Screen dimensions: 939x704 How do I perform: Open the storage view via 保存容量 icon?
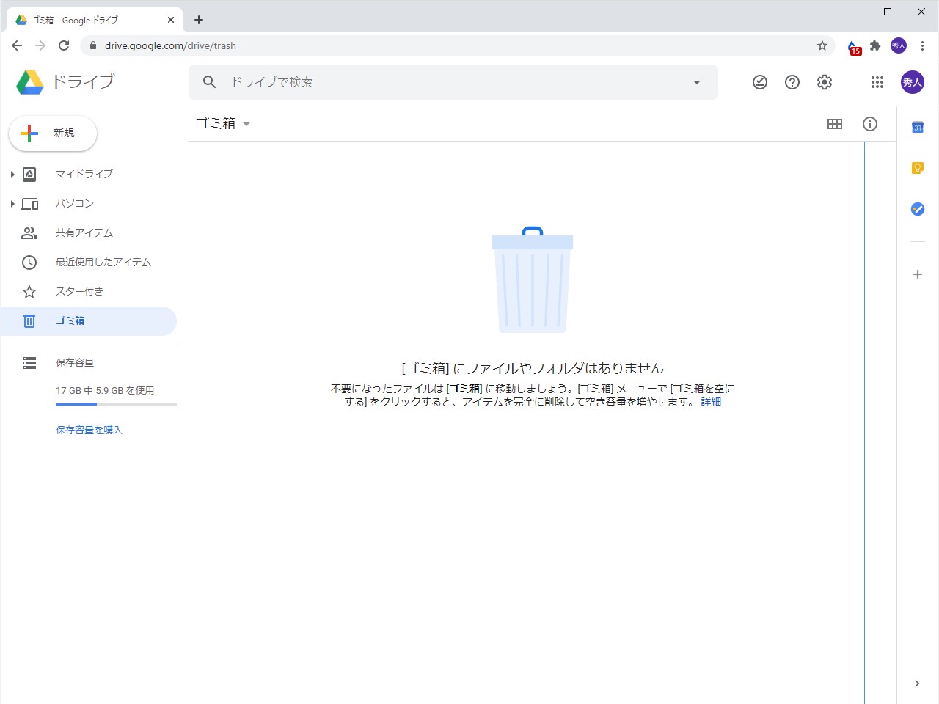29,362
